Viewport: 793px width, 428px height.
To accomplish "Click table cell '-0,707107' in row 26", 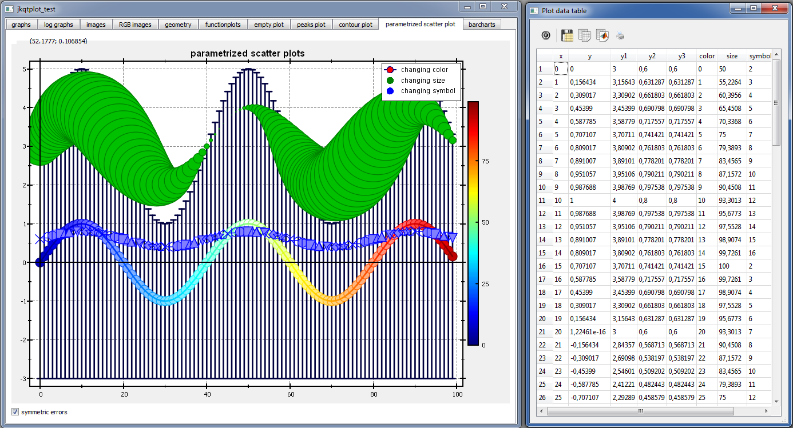I will pos(589,398).
